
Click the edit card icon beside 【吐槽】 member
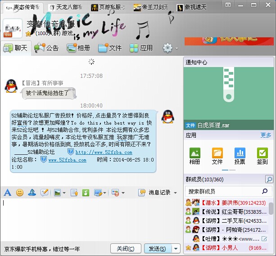[264, 239]
